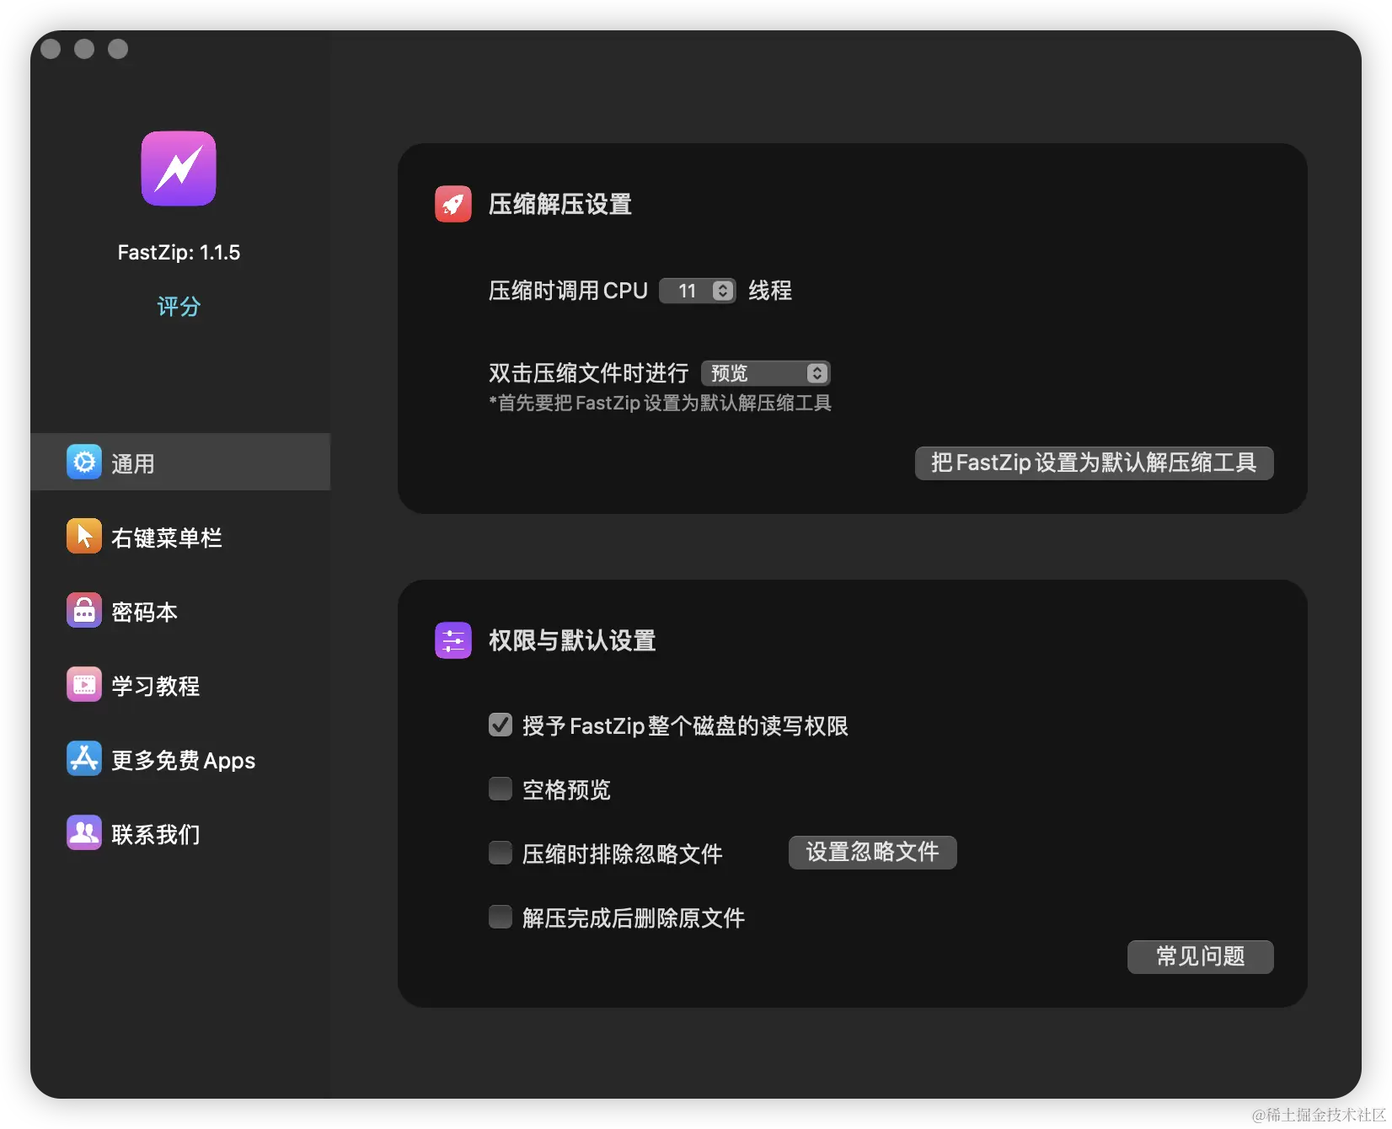Click the gear icon beside 通用
This screenshot has height=1129, width=1392.
tap(83, 462)
